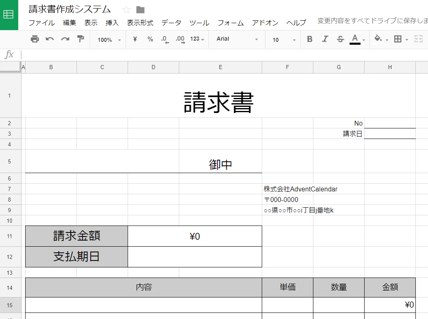Image resolution: width=428 pixels, height=319 pixels.
Task: Open the 編集 menu
Action: click(x=70, y=23)
